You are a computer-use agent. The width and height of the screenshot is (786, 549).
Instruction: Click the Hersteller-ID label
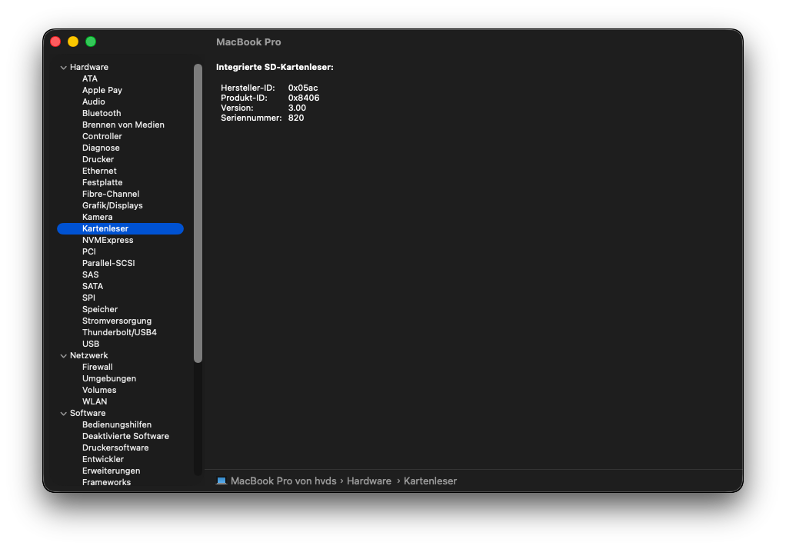point(248,88)
